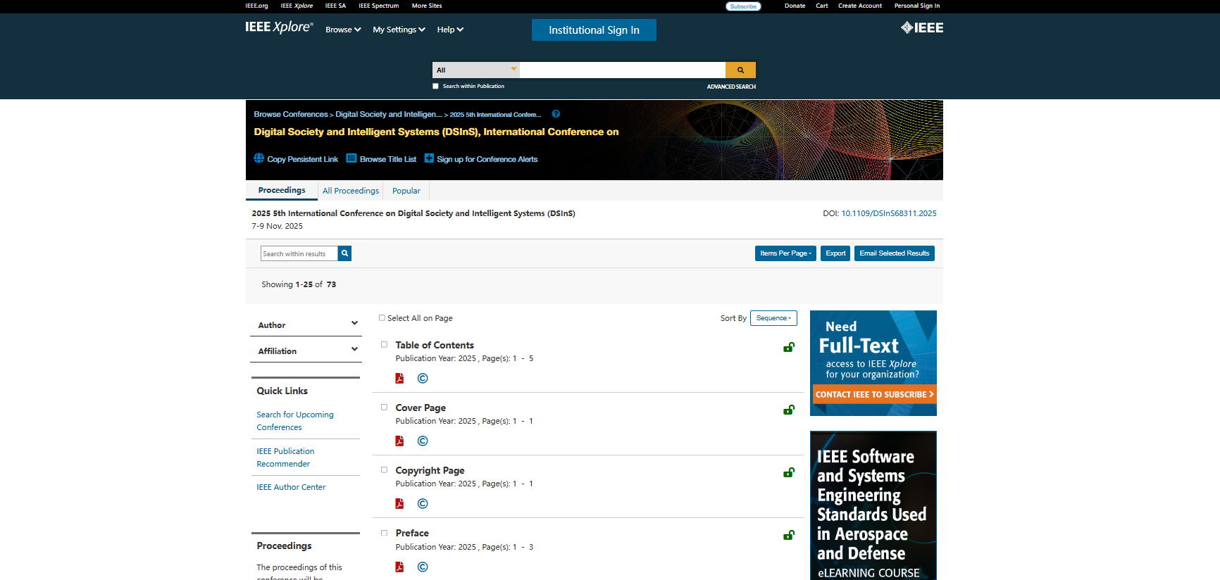Tick the checkbox beside Cover Page
Screen dimensions: 1220x580
point(384,408)
